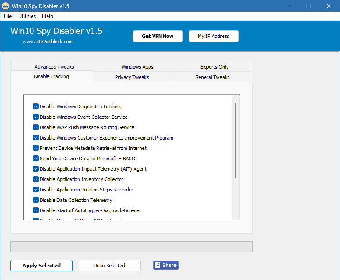The image size is (340, 280).
Task: Uncheck Disable Application Impact Telemetry (AIT) Agent
Action: [x=36, y=169]
